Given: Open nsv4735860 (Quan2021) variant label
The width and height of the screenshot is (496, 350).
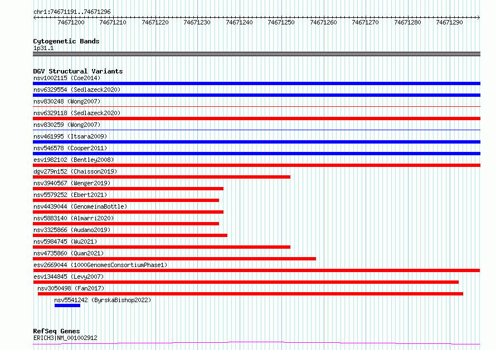Looking at the screenshot, I should (x=69, y=253).
